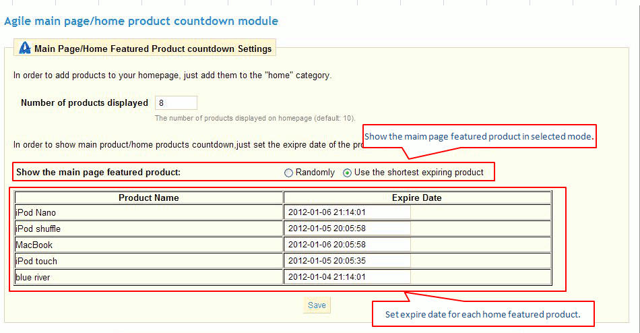Select the Randomly radio option
Viewport: 640px width, 333px height.
pos(288,173)
